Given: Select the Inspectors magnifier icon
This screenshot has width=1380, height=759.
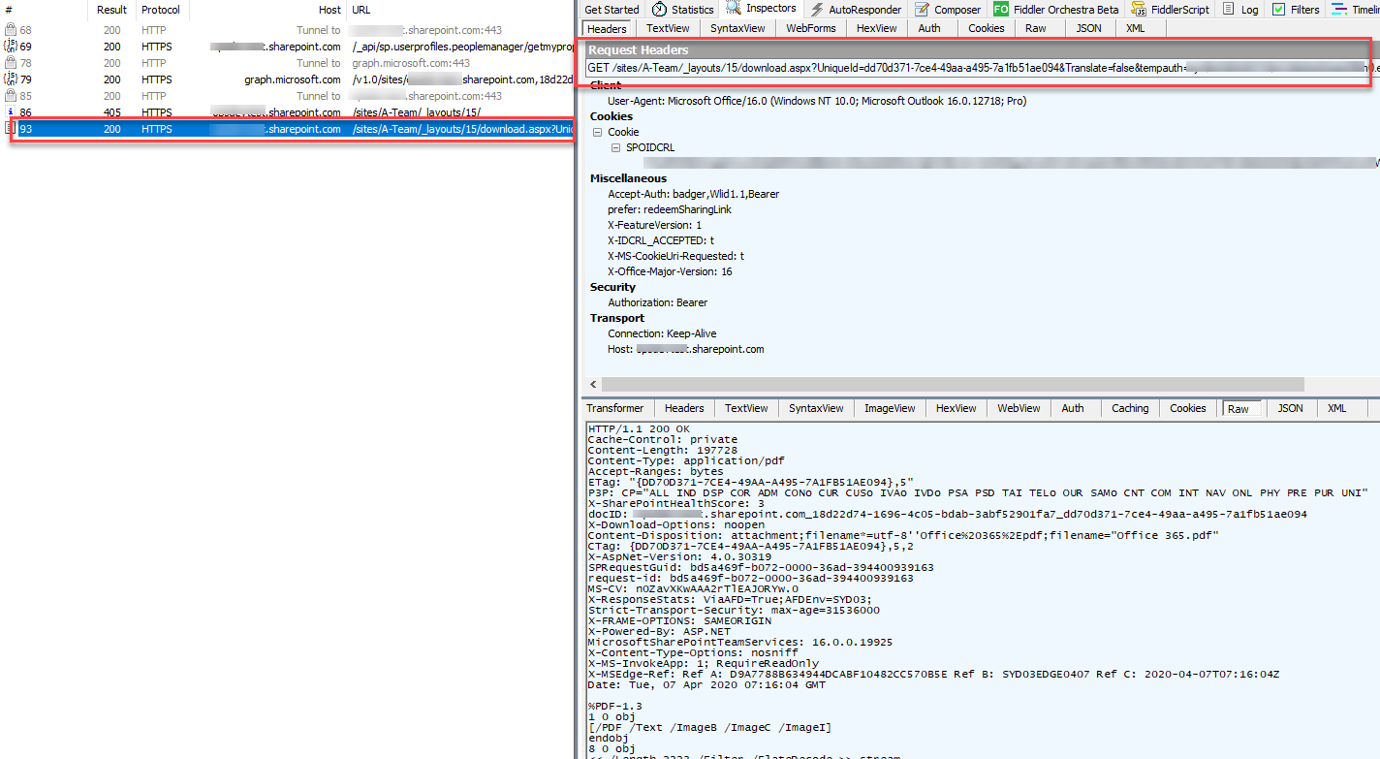Looking at the screenshot, I should click(x=733, y=9).
